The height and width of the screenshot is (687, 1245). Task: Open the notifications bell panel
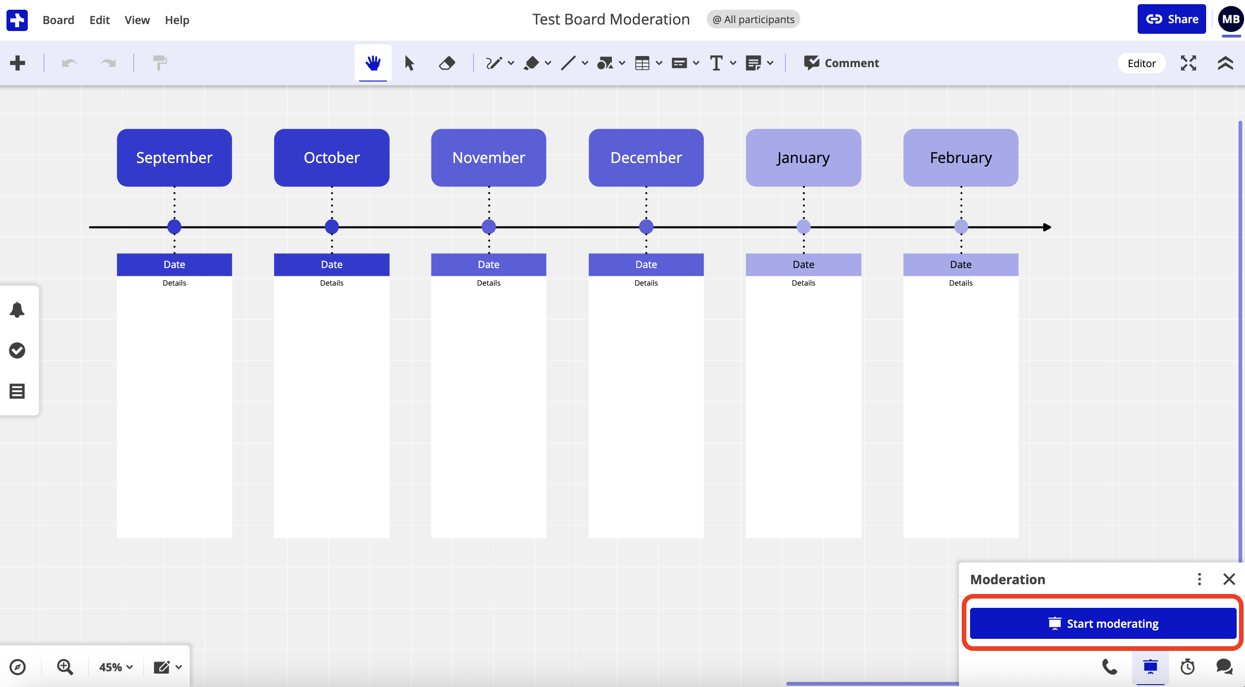point(18,310)
